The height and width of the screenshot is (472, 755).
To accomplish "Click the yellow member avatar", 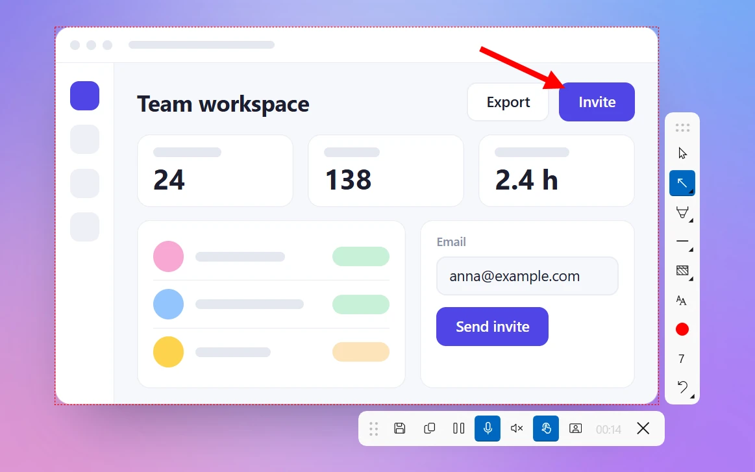I will point(169,352).
